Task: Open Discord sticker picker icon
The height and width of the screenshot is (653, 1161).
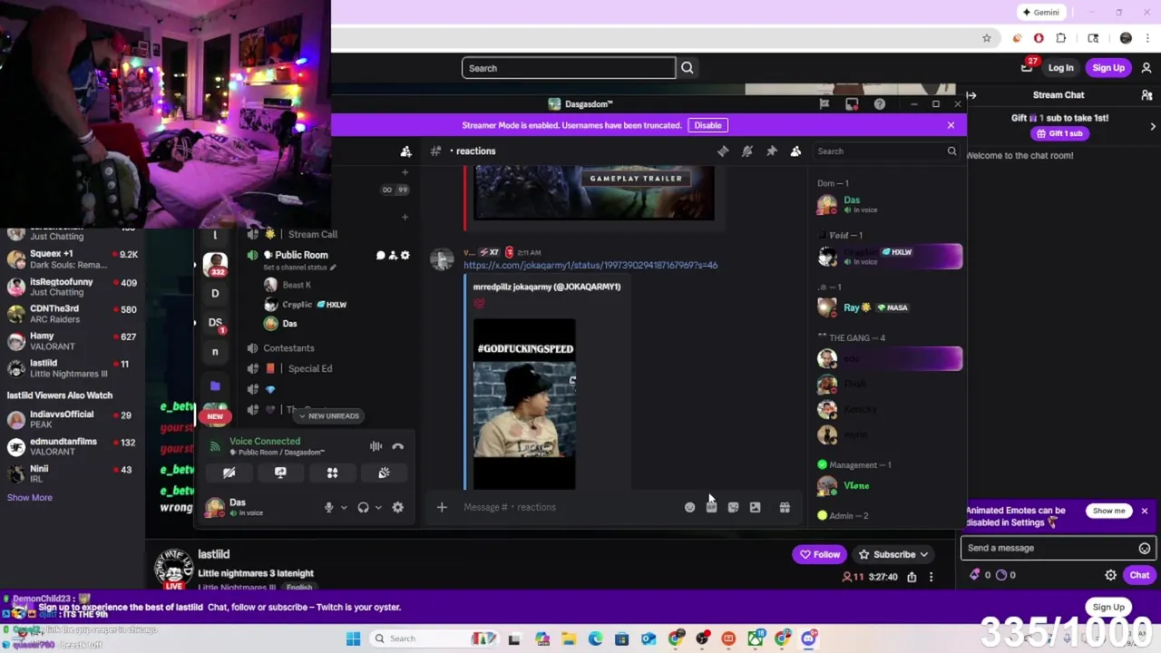Action: coord(733,508)
